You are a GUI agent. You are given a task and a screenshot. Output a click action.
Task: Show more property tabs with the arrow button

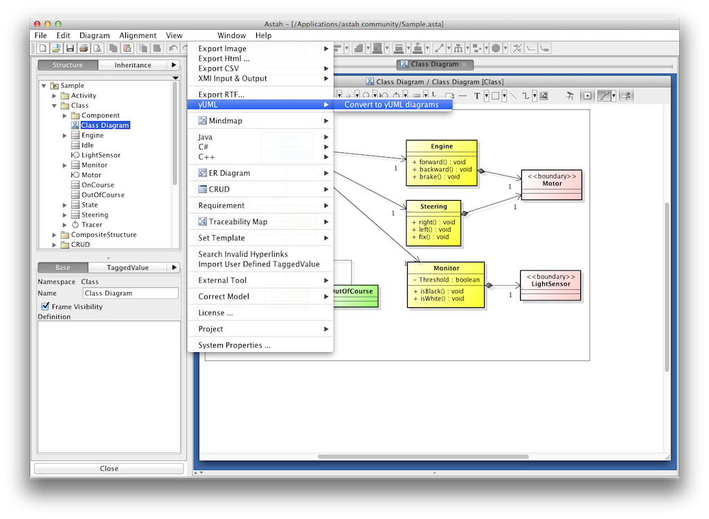pyautogui.click(x=174, y=268)
